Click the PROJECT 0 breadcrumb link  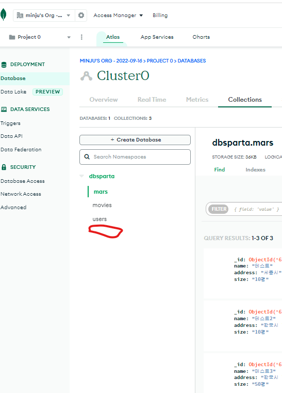[160, 60]
